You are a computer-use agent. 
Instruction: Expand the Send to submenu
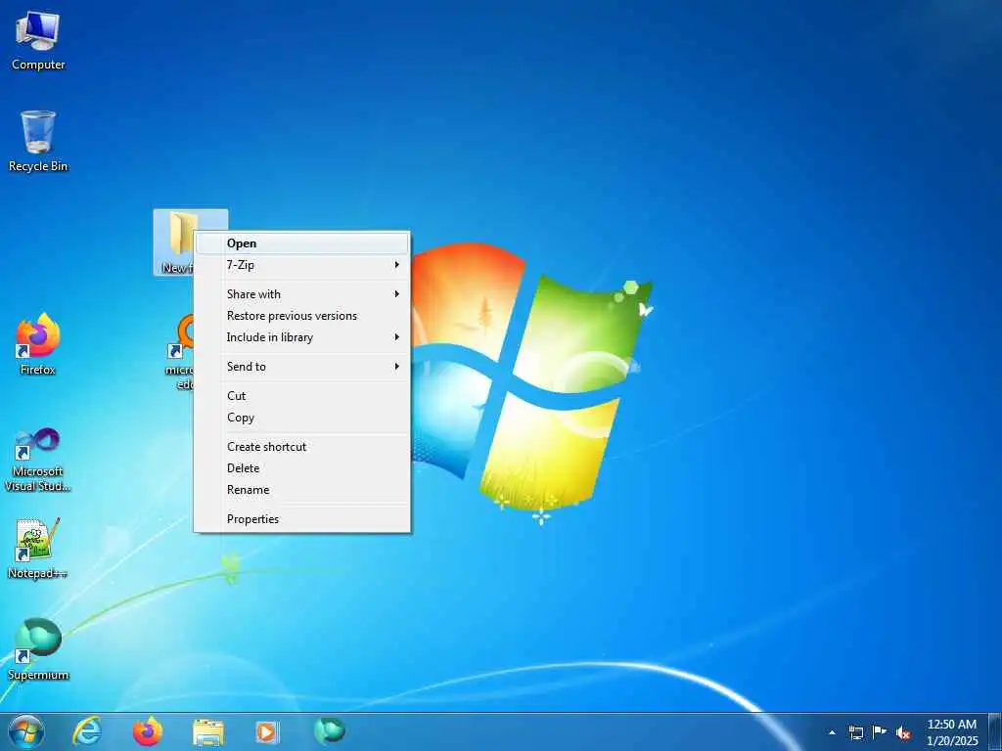(x=301, y=367)
